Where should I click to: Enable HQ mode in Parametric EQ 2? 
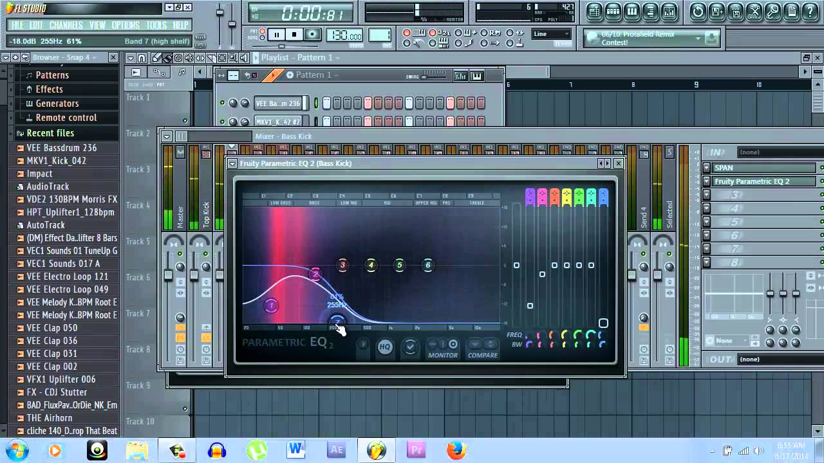click(x=385, y=347)
